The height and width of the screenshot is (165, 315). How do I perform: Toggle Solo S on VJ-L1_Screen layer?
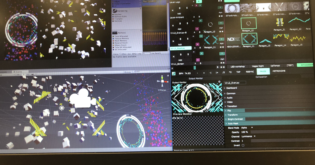(188, 54)
